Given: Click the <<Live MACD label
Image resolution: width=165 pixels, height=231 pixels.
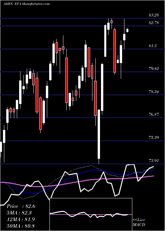Looking at the screenshot, I should click(x=139, y=222).
